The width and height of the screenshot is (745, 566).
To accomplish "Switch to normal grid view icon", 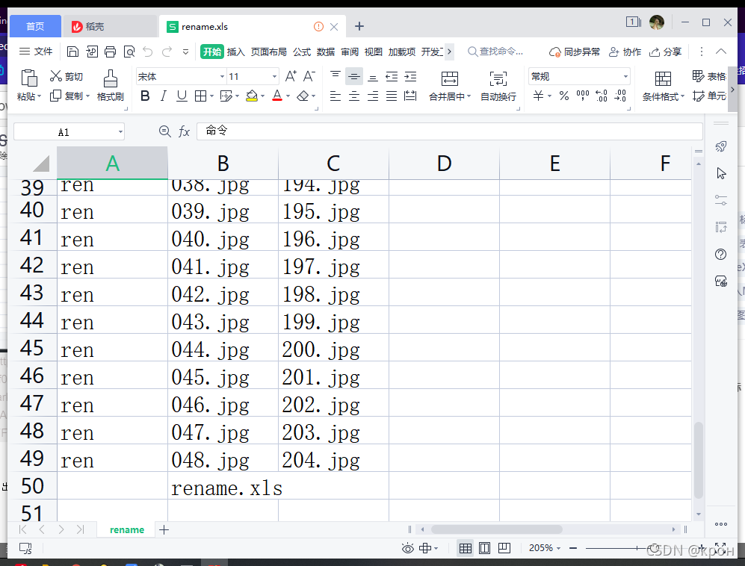I will 466,548.
